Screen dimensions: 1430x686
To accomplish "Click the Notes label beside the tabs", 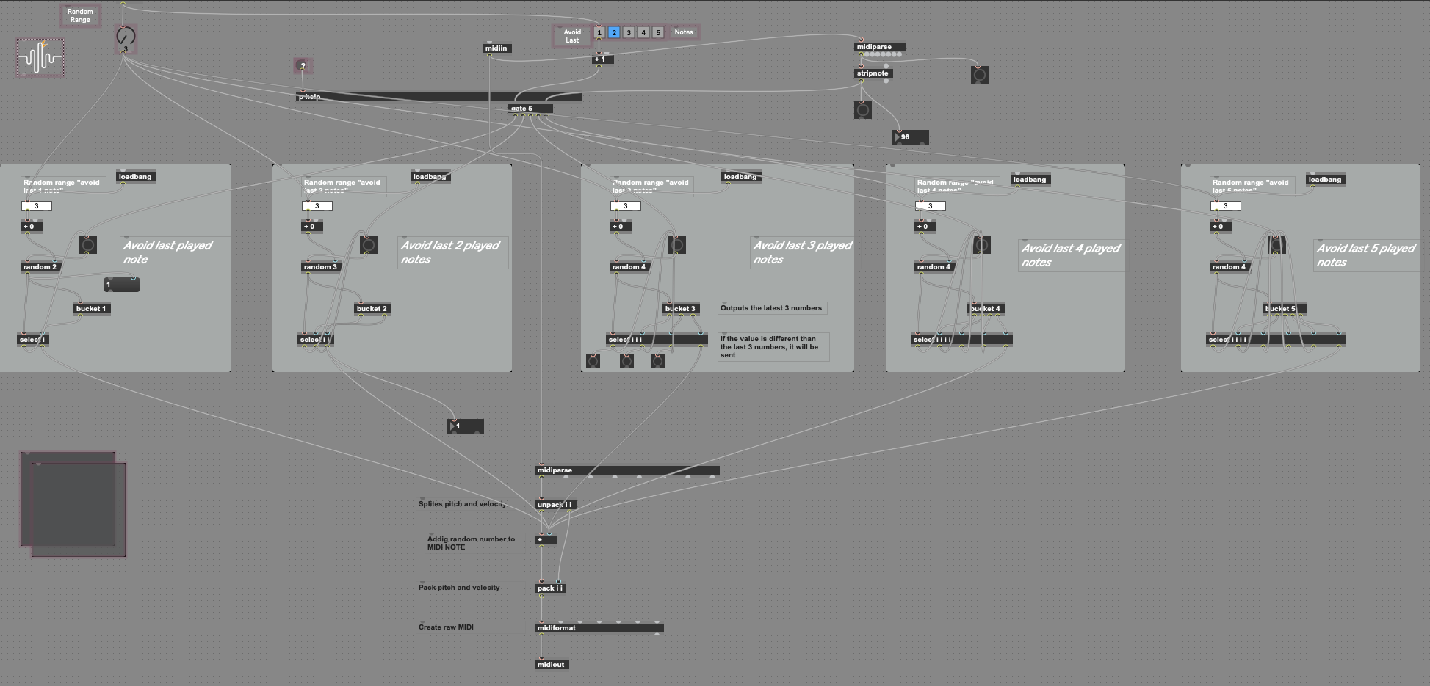I will tap(685, 32).
